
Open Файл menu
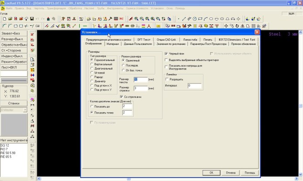click(x=9, y=8)
